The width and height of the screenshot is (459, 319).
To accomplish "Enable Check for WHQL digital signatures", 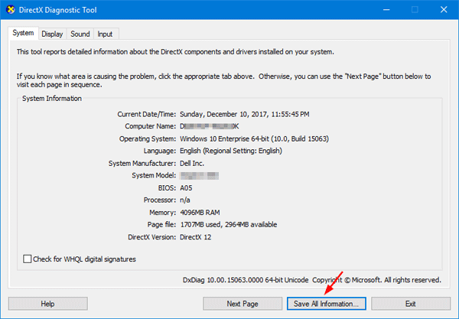I will point(28,259).
